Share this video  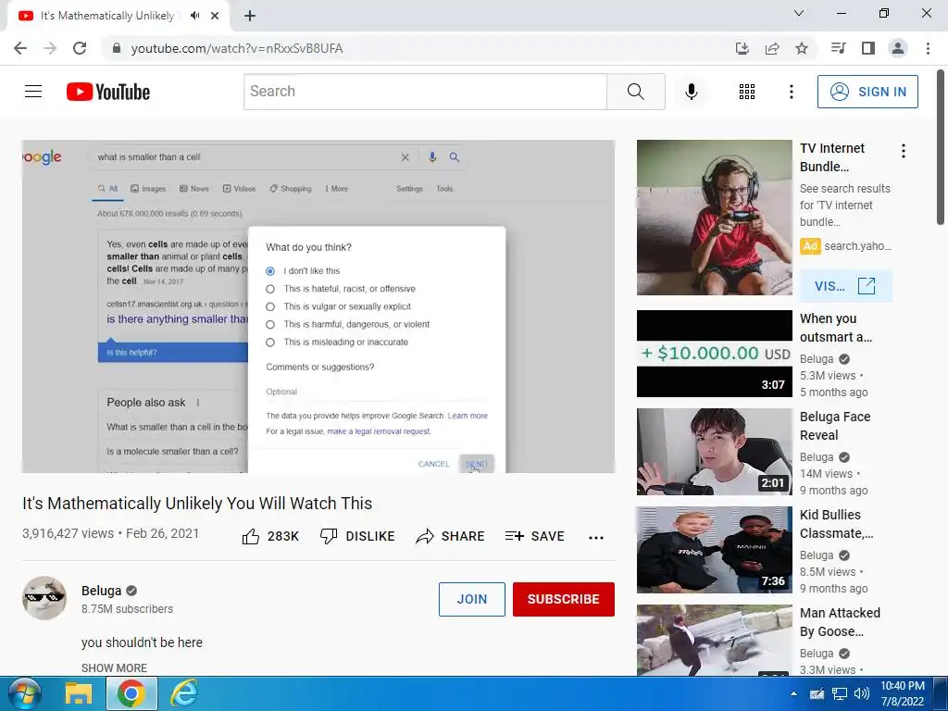(451, 536)
